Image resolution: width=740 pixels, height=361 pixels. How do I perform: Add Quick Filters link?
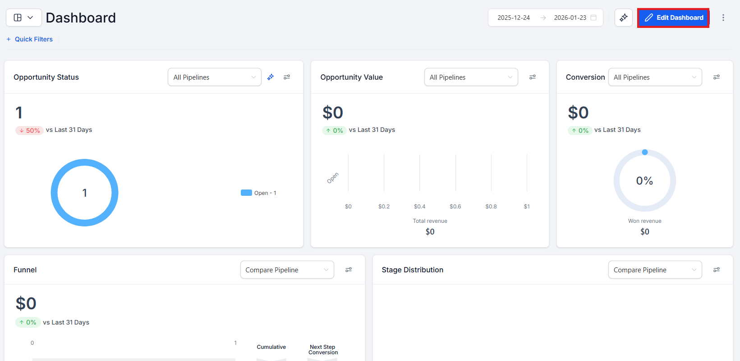(30, 39)
